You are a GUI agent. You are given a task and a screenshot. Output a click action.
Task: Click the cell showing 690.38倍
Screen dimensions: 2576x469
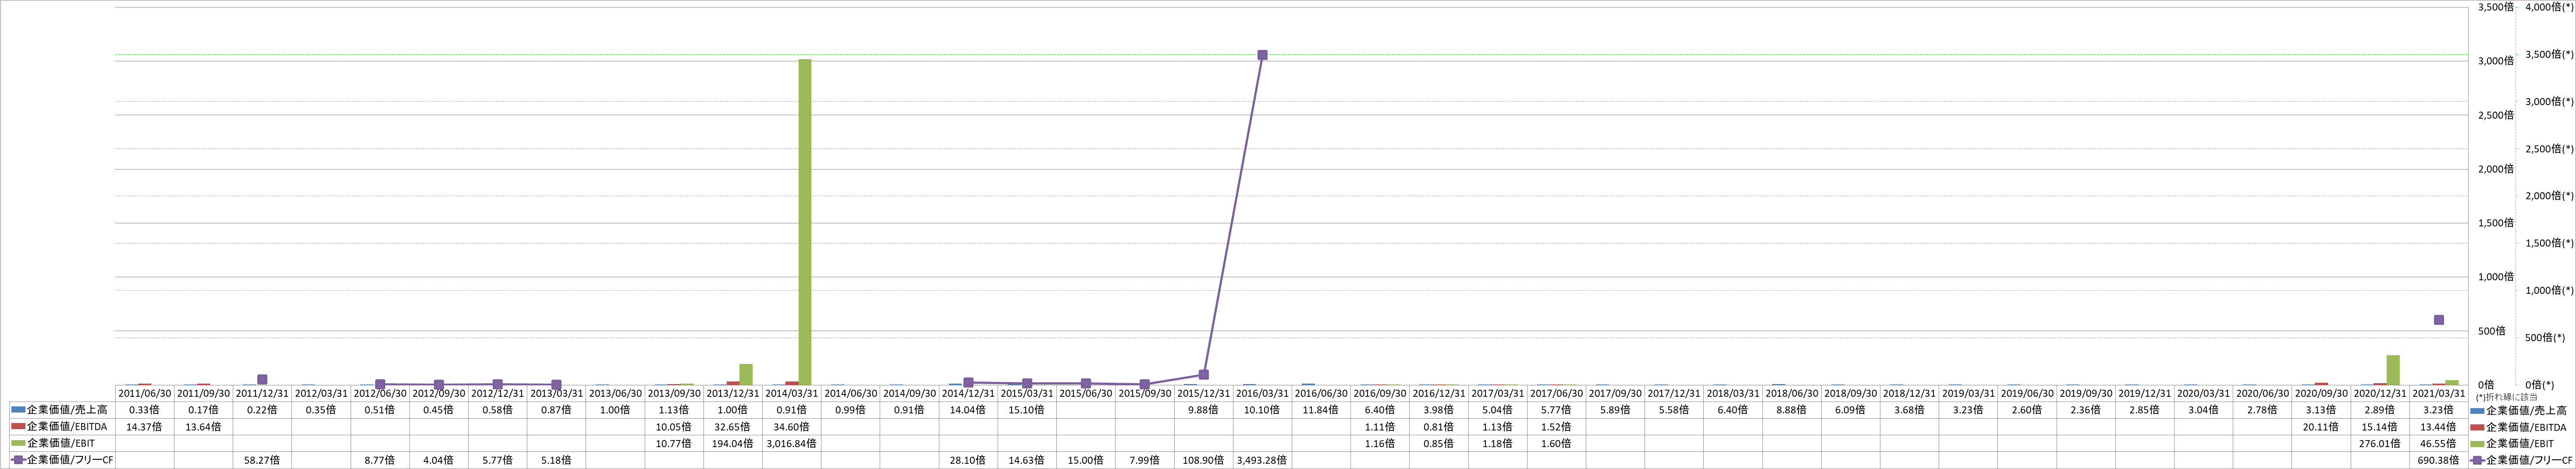[x=2438, y=460]
